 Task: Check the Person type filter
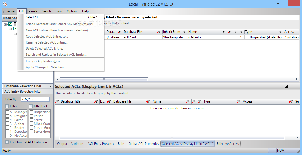tap(31, 116)
